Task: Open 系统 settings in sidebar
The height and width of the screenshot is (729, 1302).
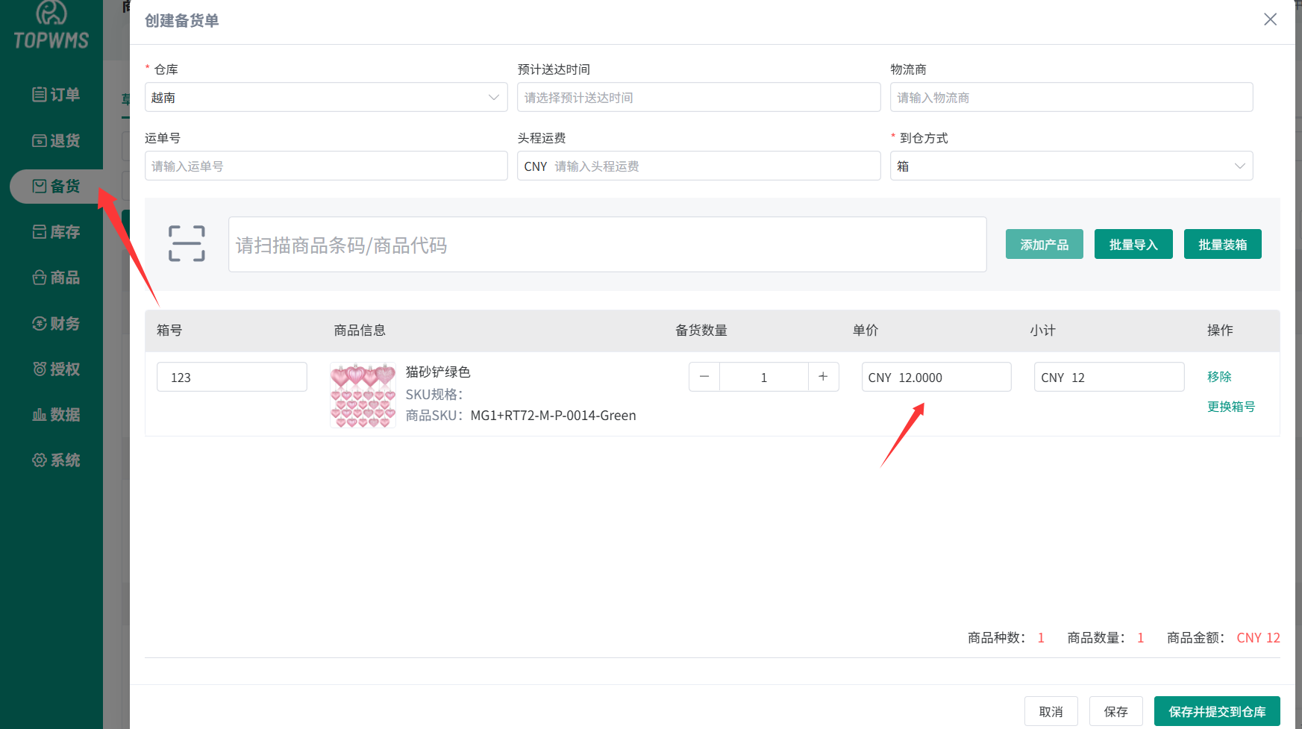Action: [x=56, y=460]
